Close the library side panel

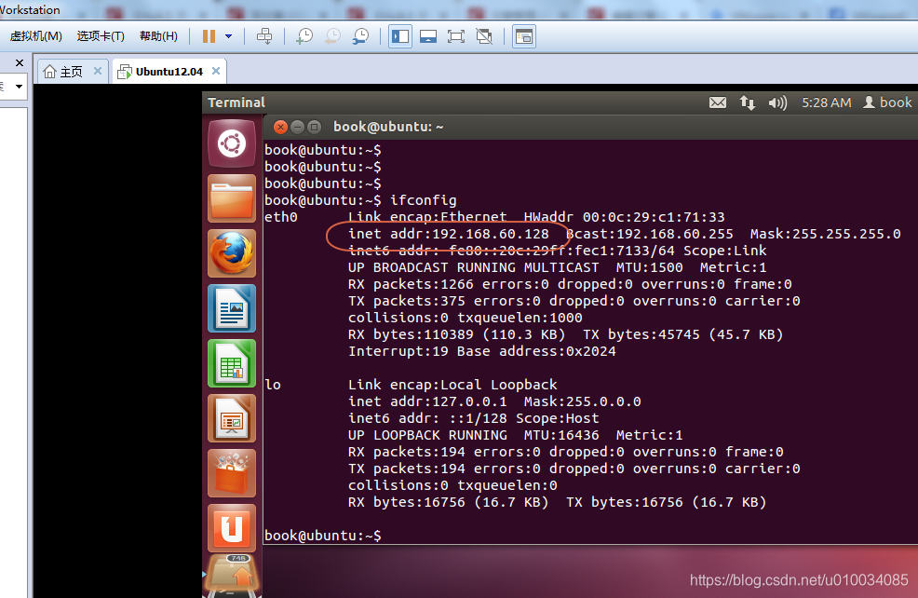20,62
